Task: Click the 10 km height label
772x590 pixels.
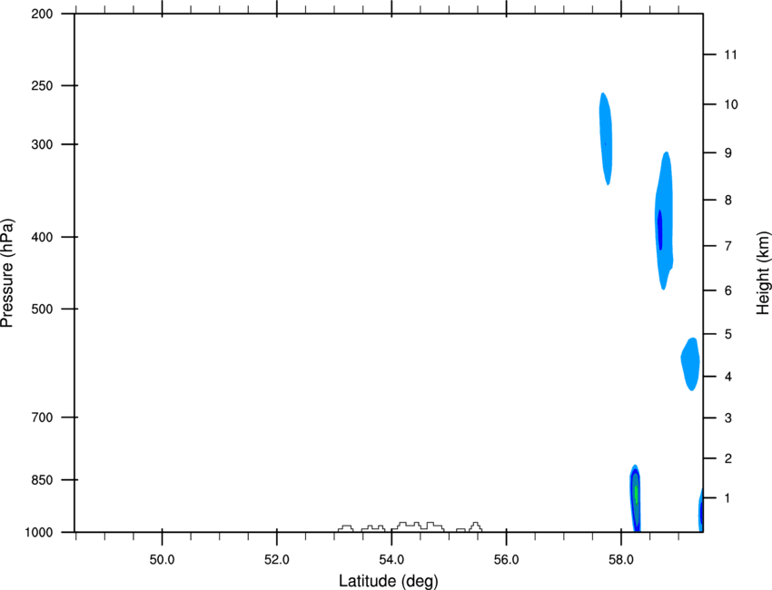Action: point(730,104)
